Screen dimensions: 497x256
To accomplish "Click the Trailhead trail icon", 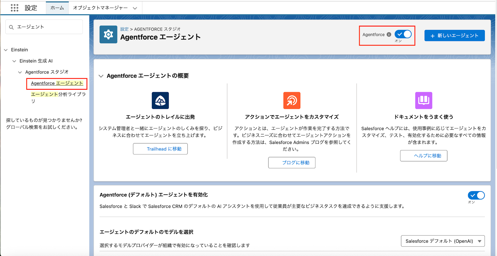I will tap(160, 101).
